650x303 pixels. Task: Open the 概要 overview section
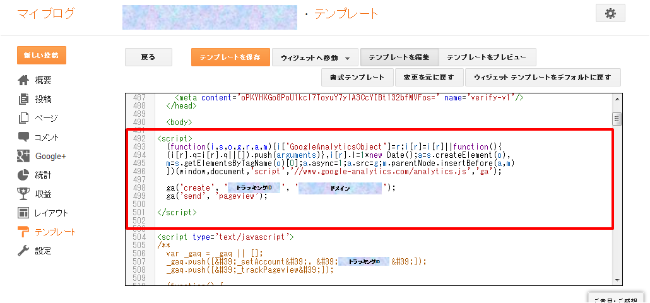point(43,80)
